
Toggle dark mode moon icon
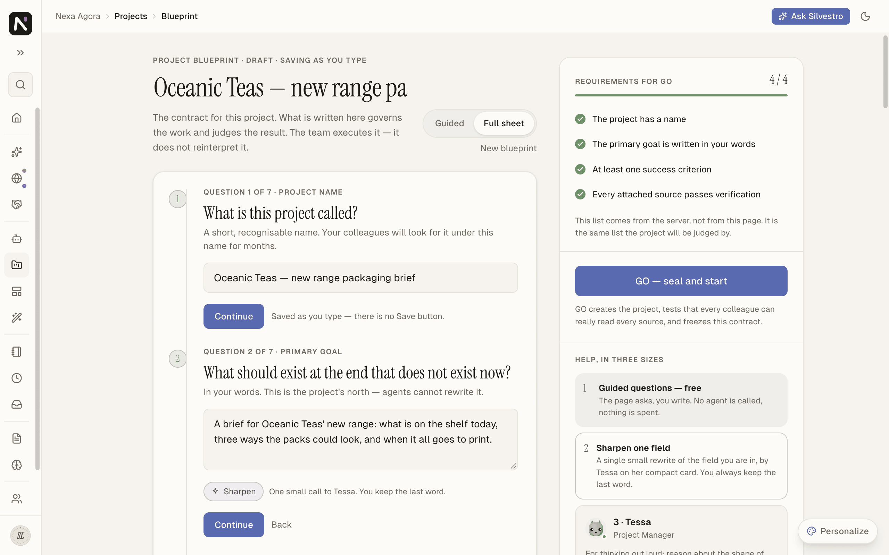point(865,17)
